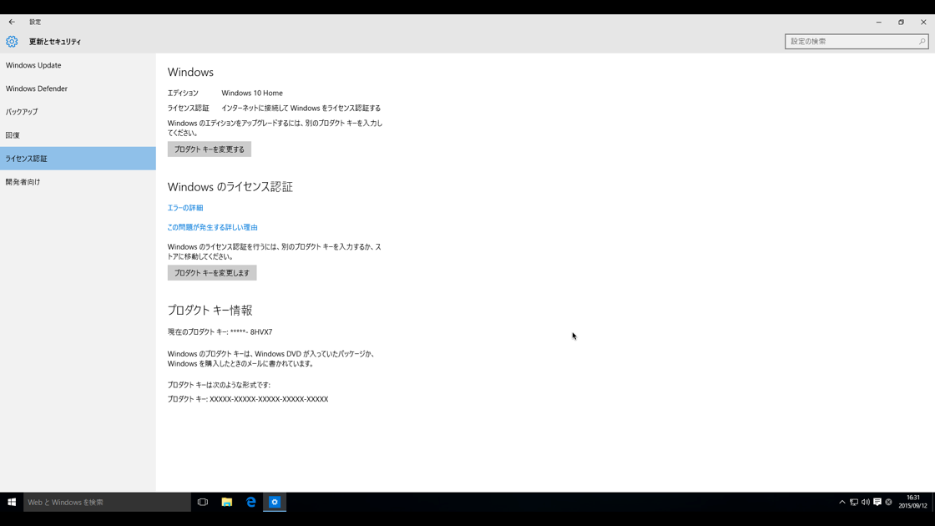Click the 更新とセキュリティ title

pyautogui.click(x=55, y=42)
